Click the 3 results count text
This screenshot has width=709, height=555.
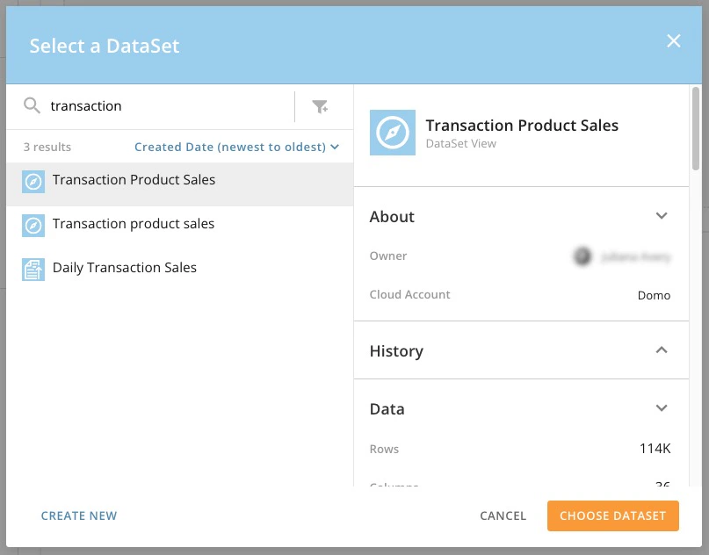47,147
